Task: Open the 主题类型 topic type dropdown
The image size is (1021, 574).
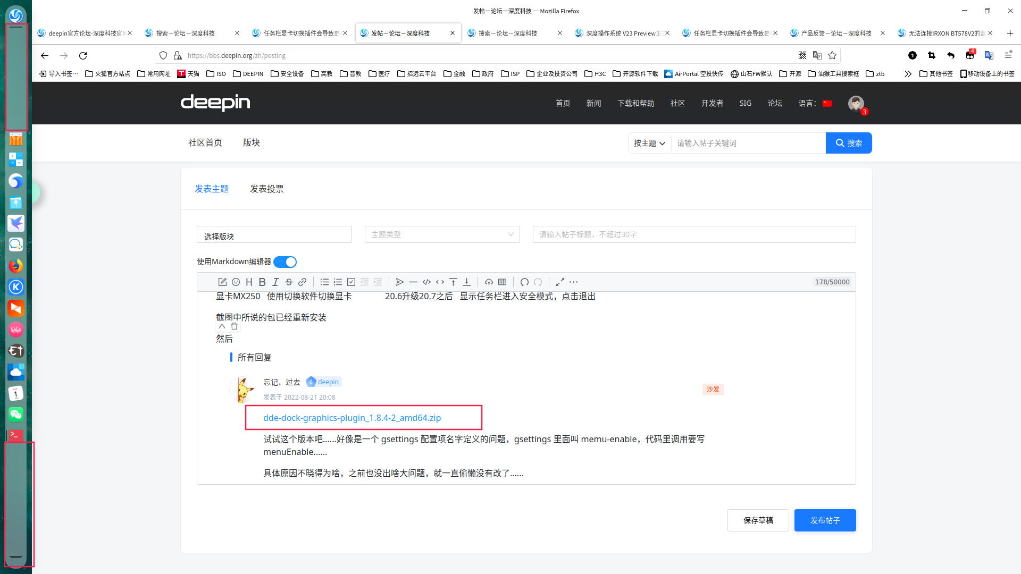Action: coord(442,234)
